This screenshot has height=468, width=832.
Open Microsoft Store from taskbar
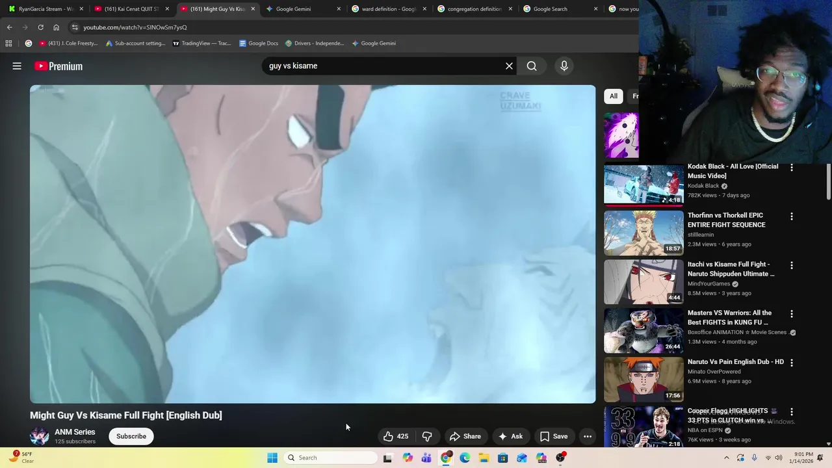502,458
